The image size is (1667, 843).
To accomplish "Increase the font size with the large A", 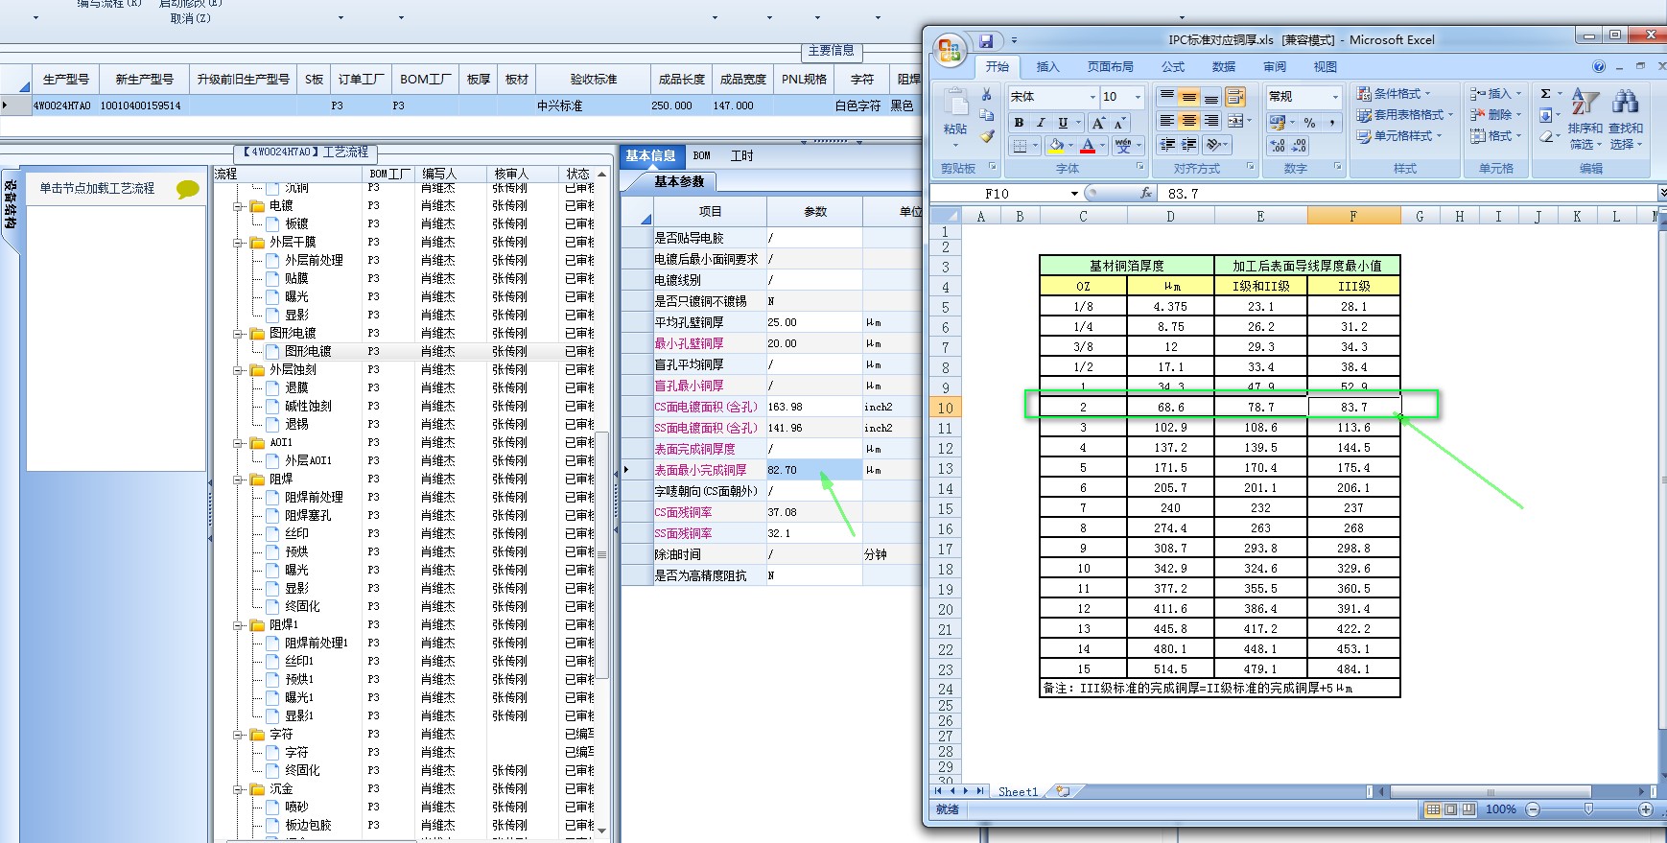I will click(1098, 123).
